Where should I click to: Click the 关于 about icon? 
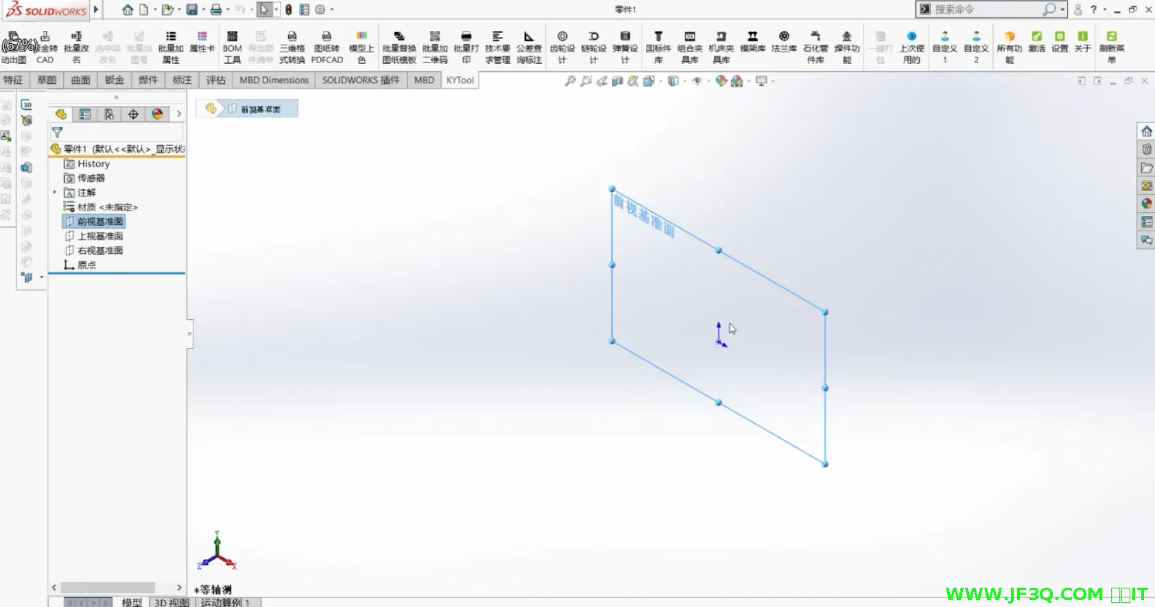tap(1082, 42)
